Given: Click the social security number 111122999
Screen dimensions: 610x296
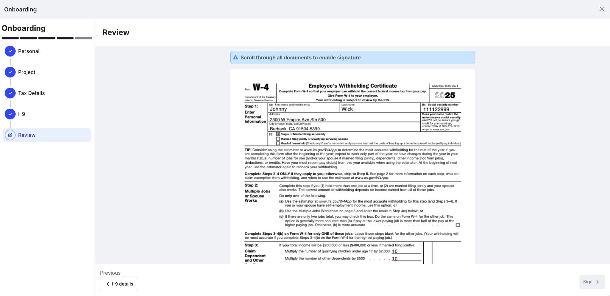Looking at the screenshot, I should click(436, 109).
